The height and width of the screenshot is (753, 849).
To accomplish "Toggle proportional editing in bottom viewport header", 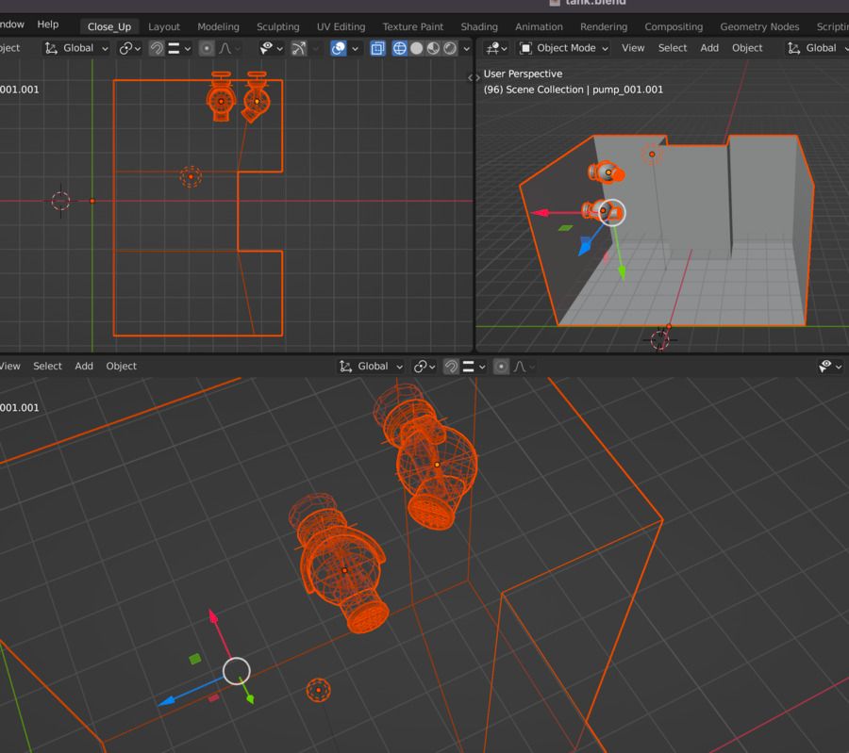I will point(502,367).
